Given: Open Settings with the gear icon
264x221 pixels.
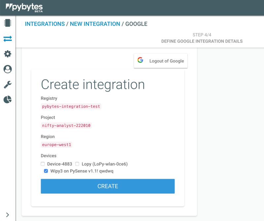Looking at the screenshot, I should [x=8, y=54].
